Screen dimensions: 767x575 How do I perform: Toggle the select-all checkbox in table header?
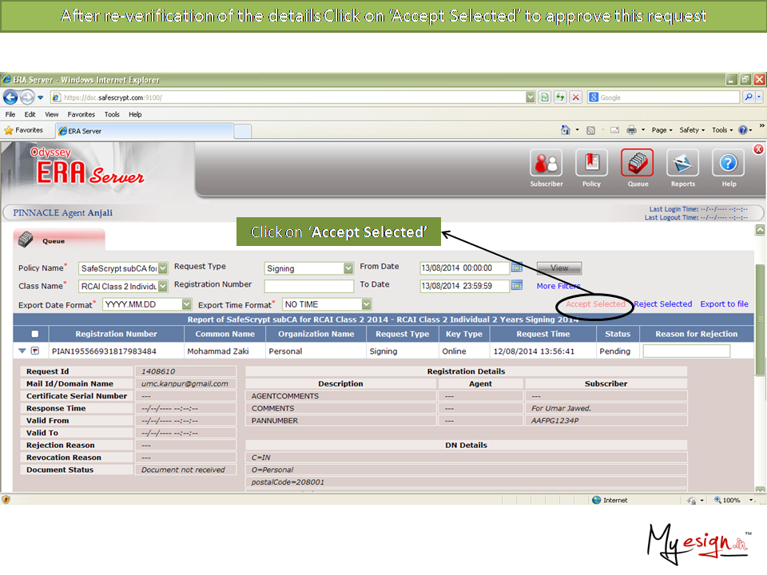point(34,334)
